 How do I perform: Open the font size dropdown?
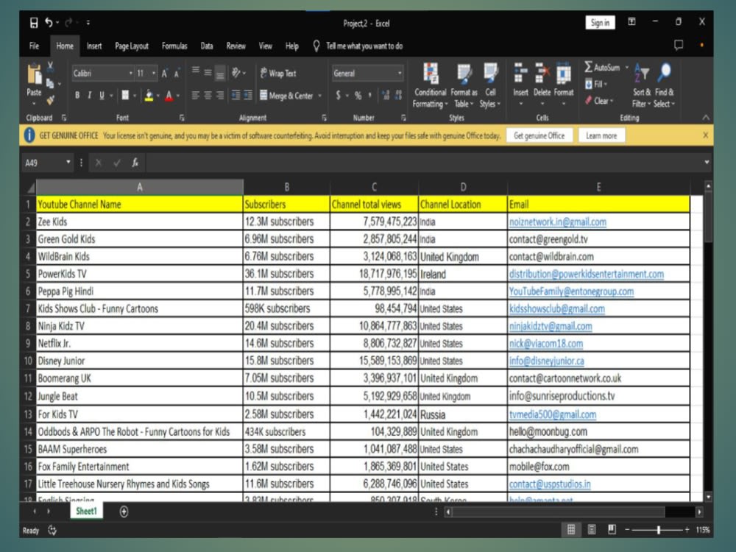pyautogui.click(x=153, y=72)
